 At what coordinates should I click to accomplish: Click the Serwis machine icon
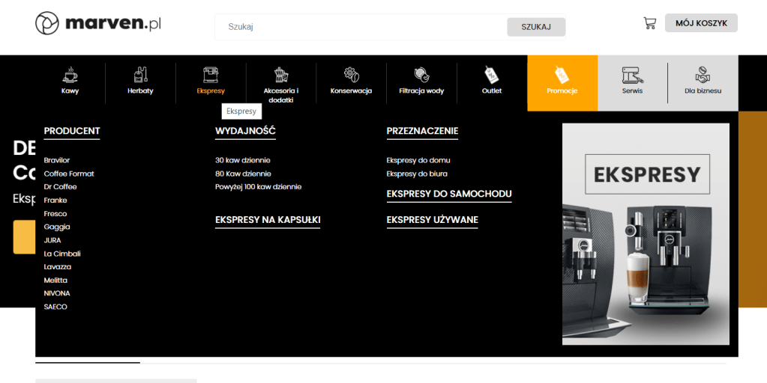pyautogui.click(x=632, y=75)
